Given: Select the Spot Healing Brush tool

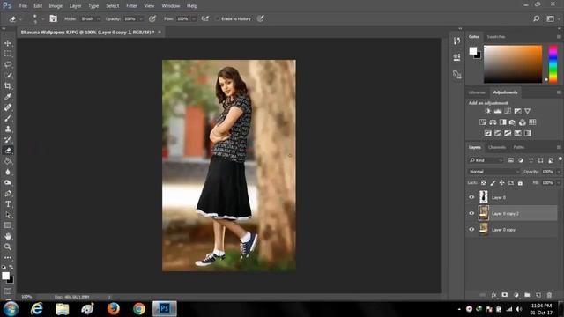Looking at the screenshot, I should (x=8, y=107).
